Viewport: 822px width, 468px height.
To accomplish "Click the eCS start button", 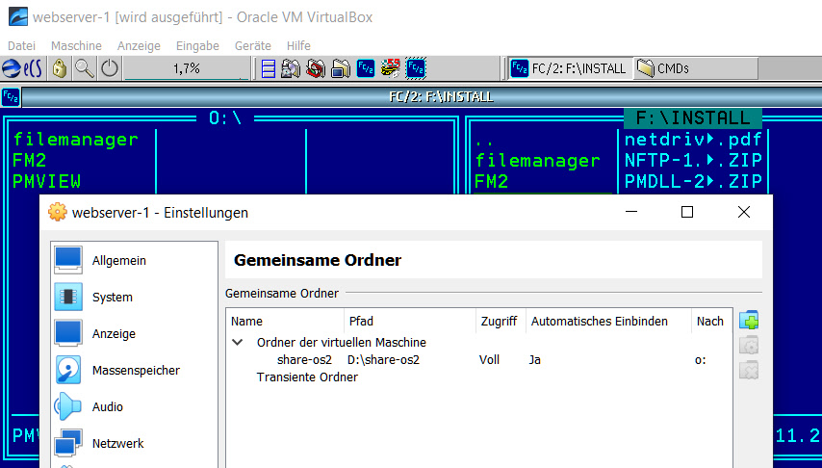I will click(22, 68).
